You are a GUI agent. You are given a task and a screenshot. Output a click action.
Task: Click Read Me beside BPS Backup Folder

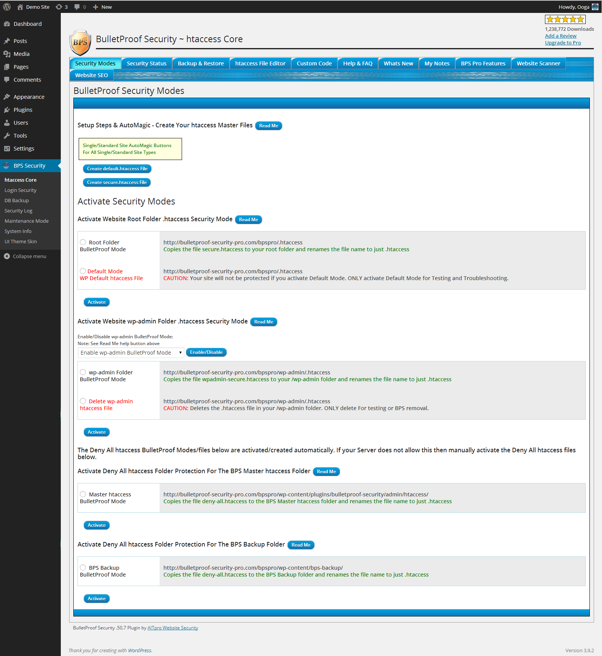(301, 545)
